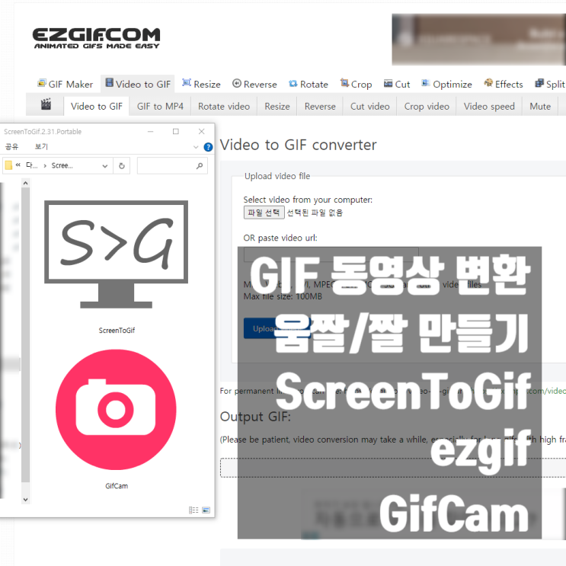This screenshot has width=566, height=566.
Task: Open the Optimize tool
Action: tap(447, 84)
